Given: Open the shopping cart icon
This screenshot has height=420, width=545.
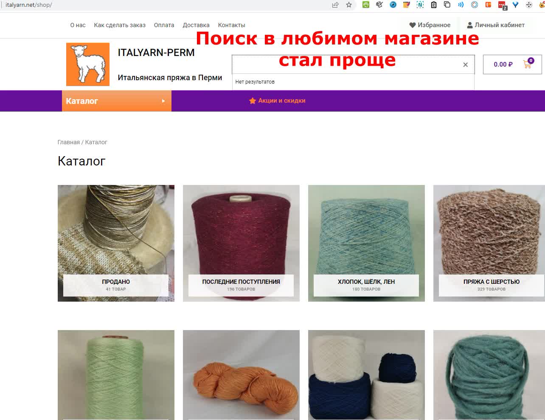Looking at the screenshot, I should pos(528,64).
